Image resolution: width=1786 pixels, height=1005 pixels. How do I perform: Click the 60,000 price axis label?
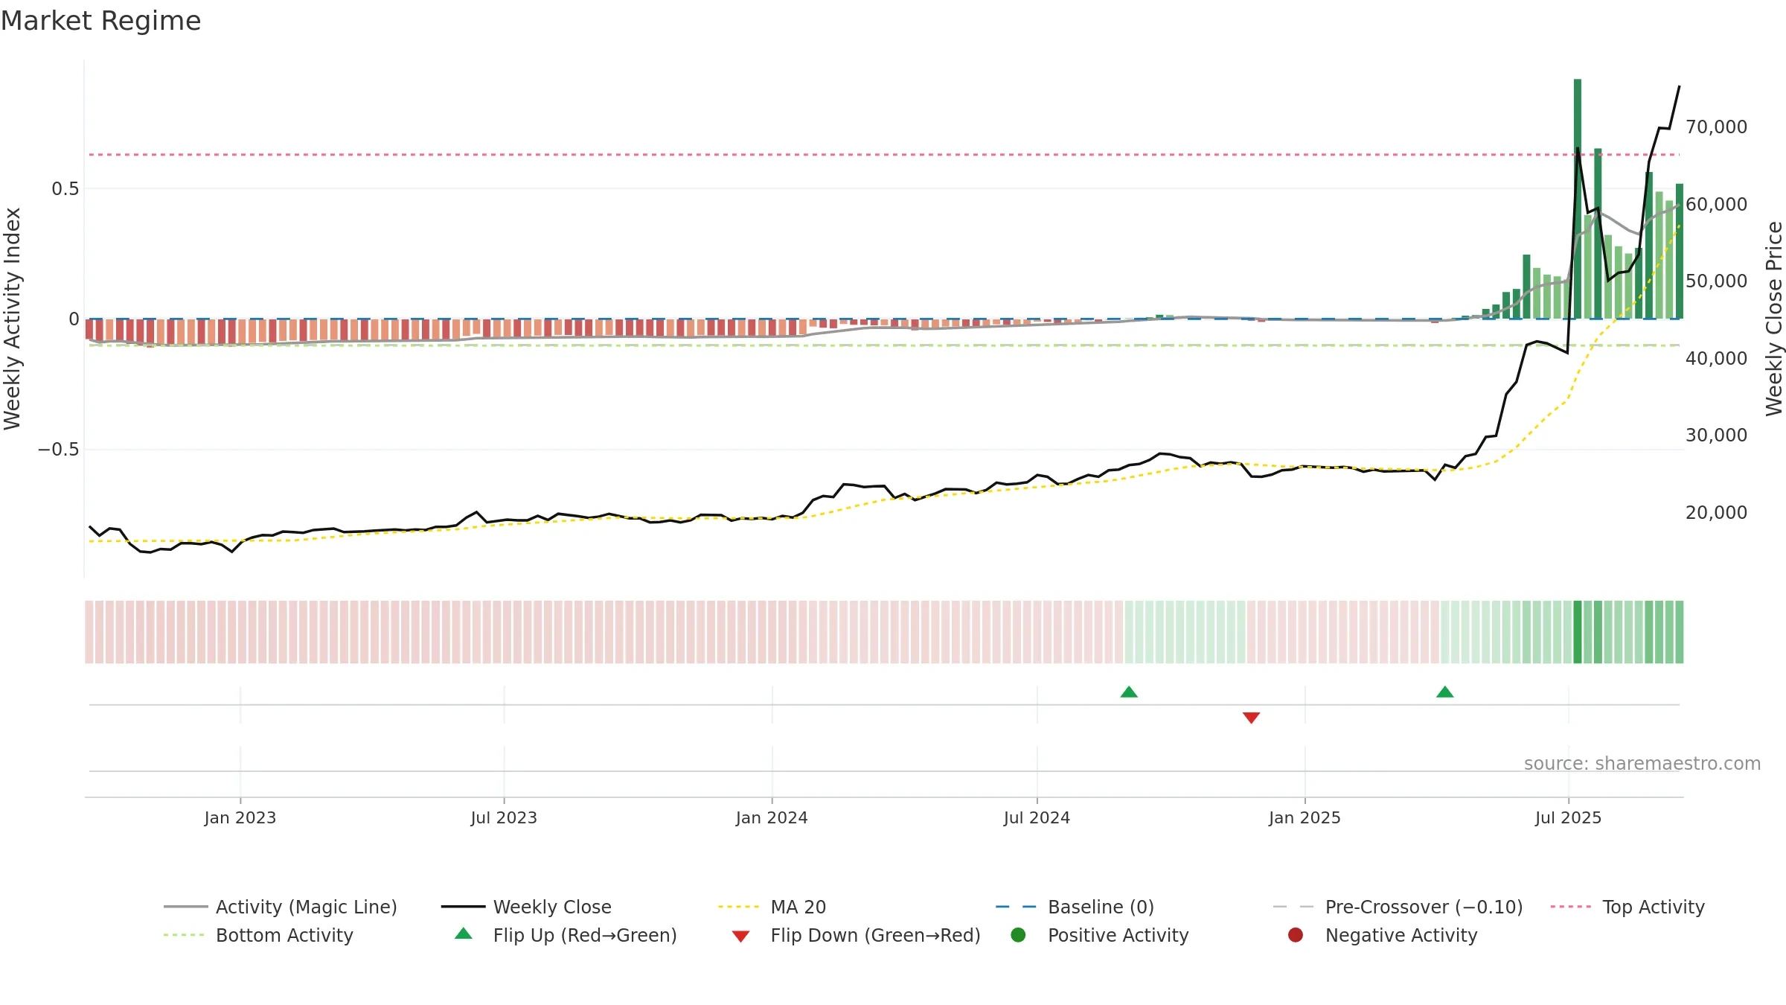click(1716, 205)
